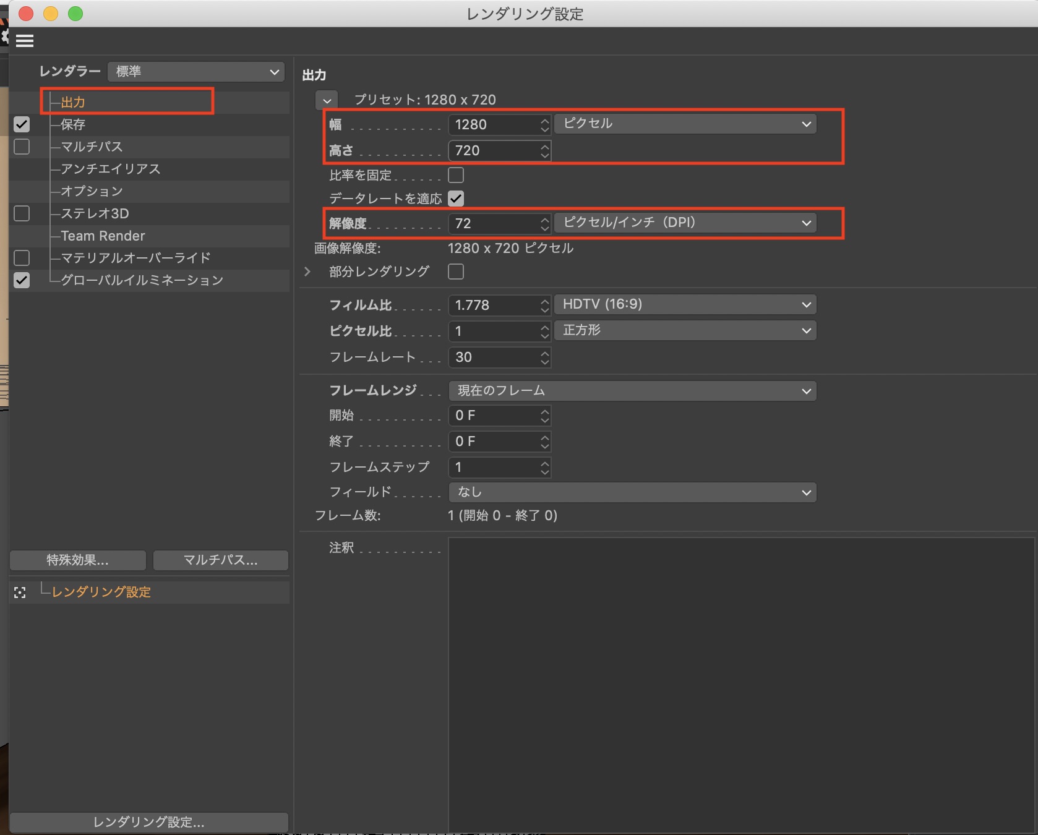Open the hamburger menu icon
Image resolution: width=1038 pixels, height=835 pixels.
click(x=25, y=41)
